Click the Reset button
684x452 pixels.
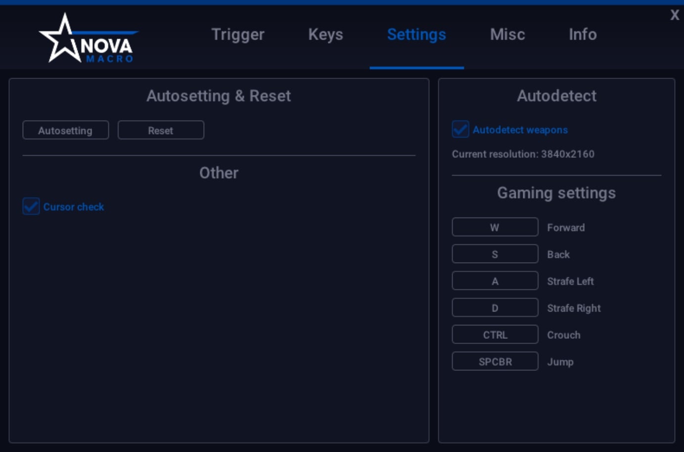point(161,130)
